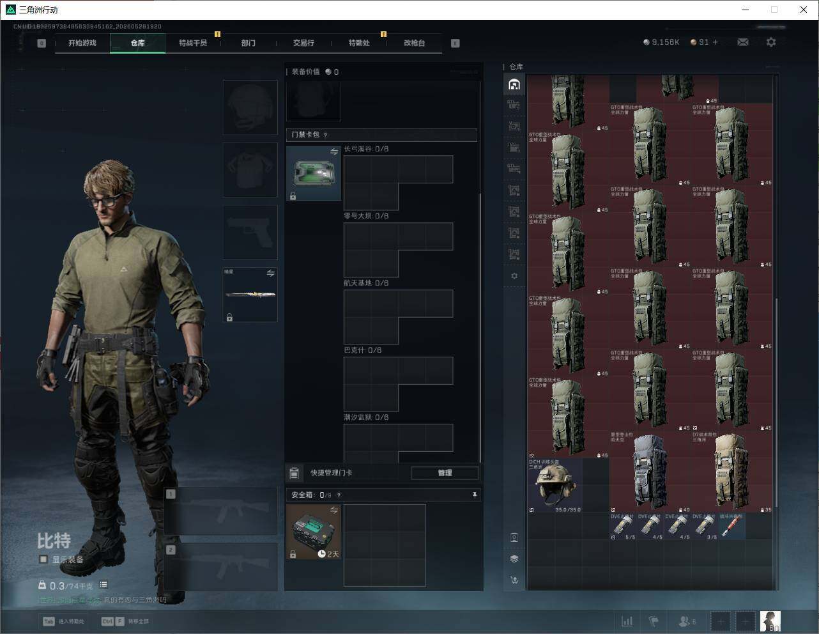This screenshot has width=819, height=634.
Task: Click the 快捷管理门卡 clipboard icon
Action: (295, 473)
